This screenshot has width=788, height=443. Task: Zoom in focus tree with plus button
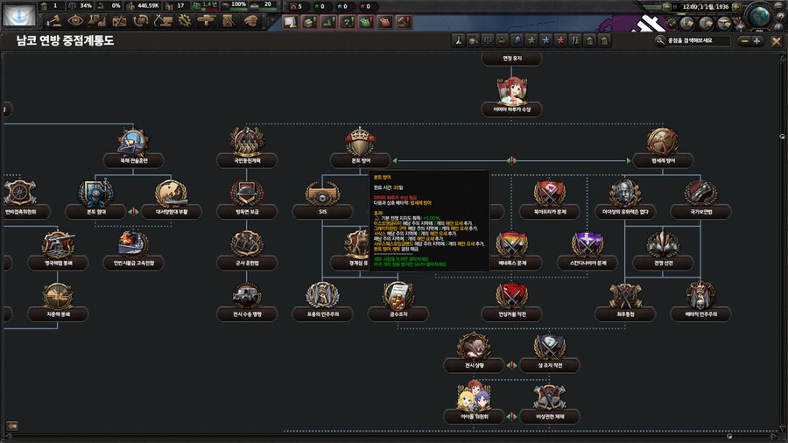[757, 40]
